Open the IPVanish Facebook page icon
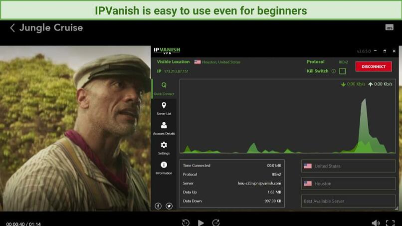The height and width of the screenshot is (226, 402). (x=158, y=206)
